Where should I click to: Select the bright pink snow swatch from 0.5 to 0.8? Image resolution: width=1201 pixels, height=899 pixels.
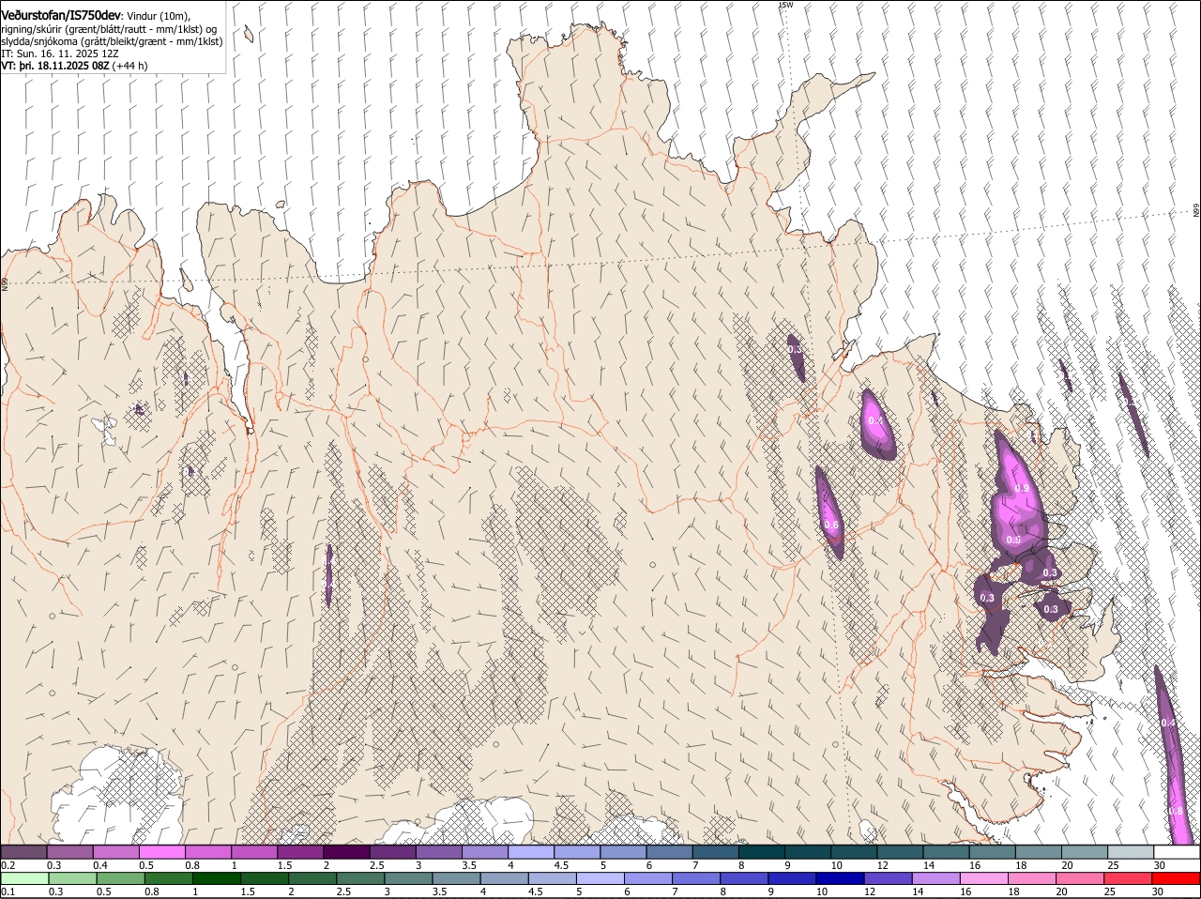click(162, 852)
